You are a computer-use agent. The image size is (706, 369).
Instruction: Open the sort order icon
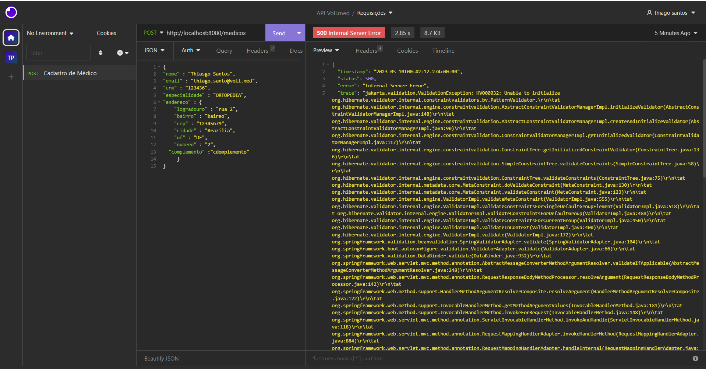coord(100,53)
